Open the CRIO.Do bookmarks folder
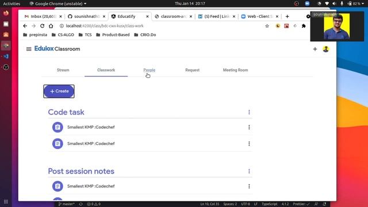The height and width of the screenshot is (207, 368). point(145,34)
